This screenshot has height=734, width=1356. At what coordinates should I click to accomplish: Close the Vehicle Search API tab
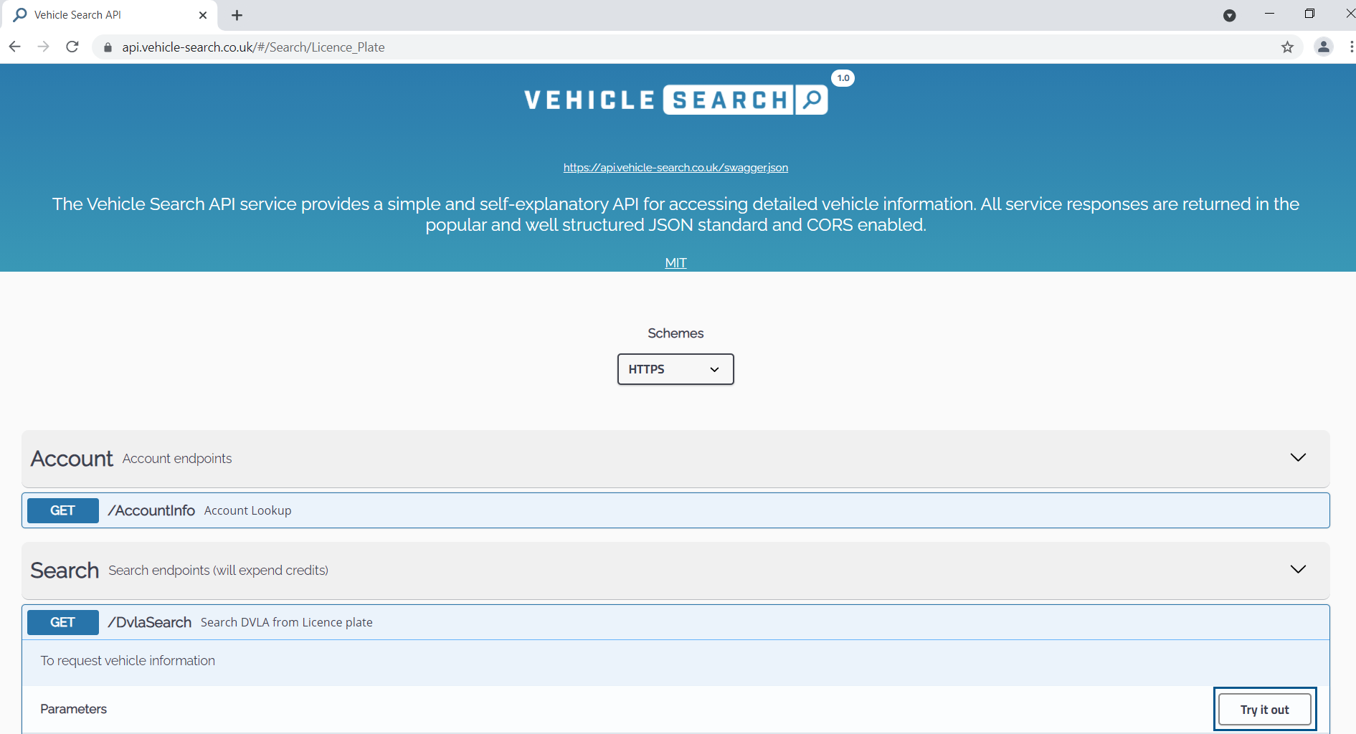click(x=203, y=15)
